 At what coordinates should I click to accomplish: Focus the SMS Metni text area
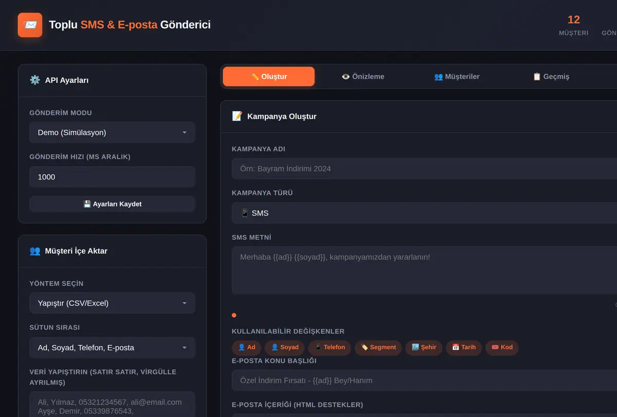coord(424,270)
